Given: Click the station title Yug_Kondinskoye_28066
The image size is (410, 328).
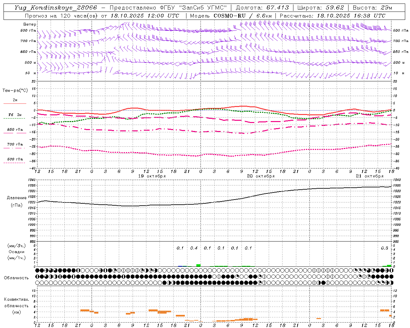Looking at the screenshot, I should pos(55,8).
